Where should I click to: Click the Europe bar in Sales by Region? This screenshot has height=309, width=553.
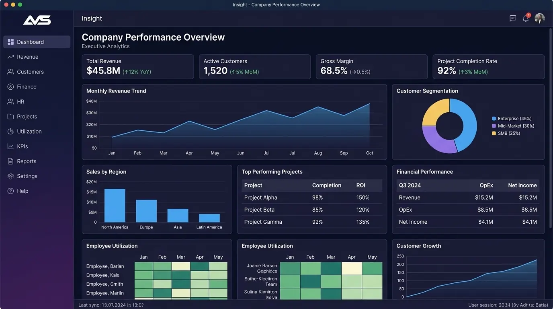[146, 211]
